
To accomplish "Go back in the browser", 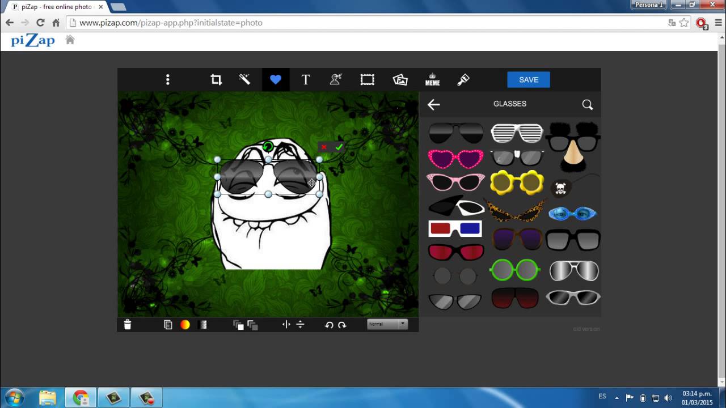I will (x=10, y=23).
